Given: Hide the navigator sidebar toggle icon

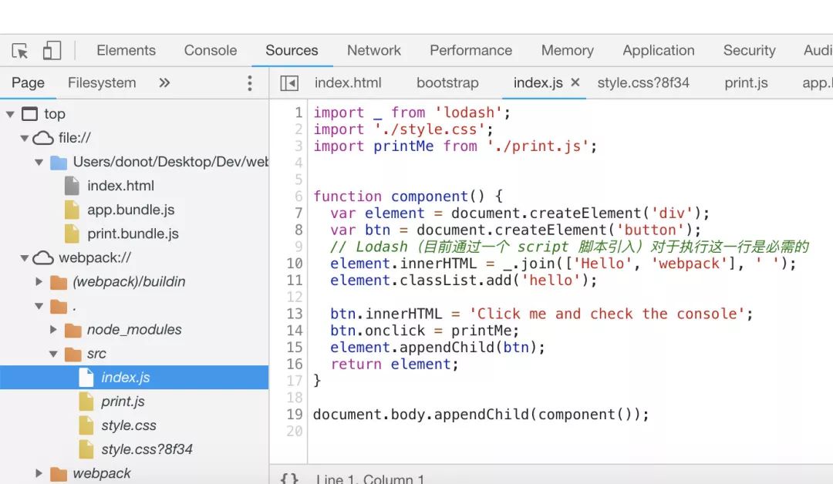Looking at the screenshot, I should [289, 83].
